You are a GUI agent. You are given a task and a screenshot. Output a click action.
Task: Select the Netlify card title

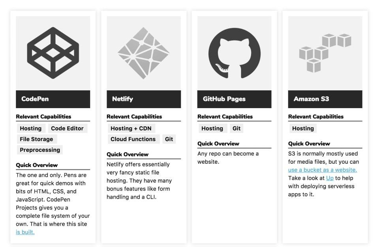[x=122, y=99]
